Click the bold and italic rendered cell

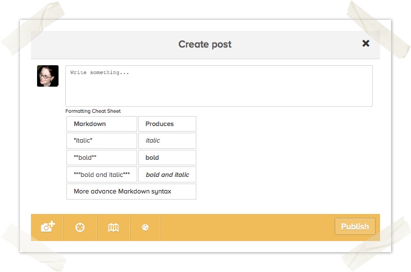tap(167, 175)
